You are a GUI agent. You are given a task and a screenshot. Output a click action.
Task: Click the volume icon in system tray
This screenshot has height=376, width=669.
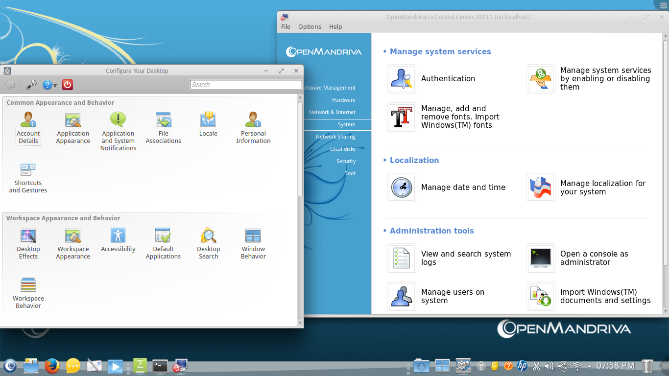[550, 366]
